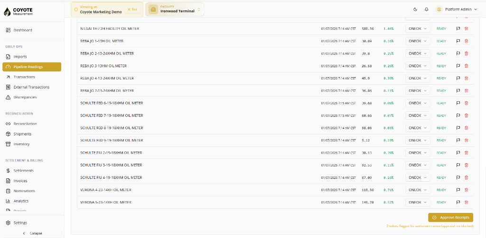Open the Ironwood Terminal facility selector
486x238 pixels.
click(x=175, y=9)
